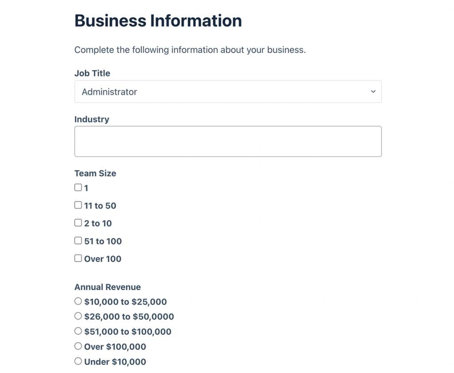The width and height of the screenshot is (454, 373).
Task: Click the "Business Information" heading
Action: tap(158, 20)
